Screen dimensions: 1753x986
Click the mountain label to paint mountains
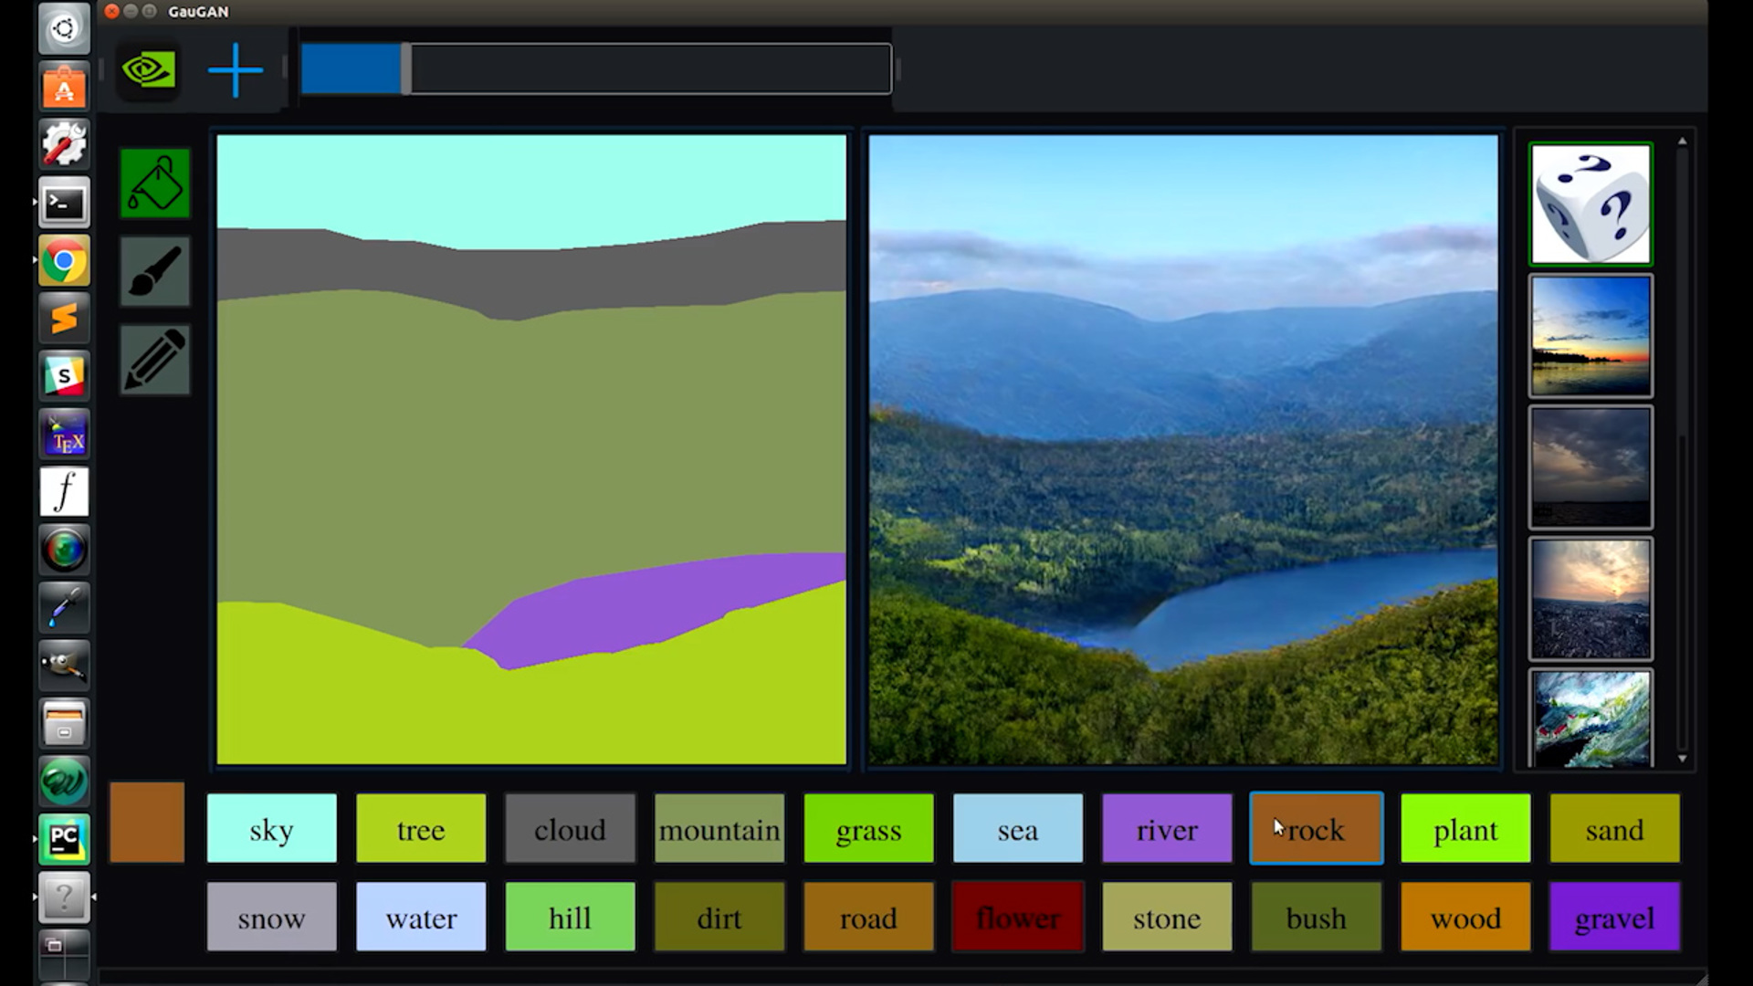[x=719, y=830]
